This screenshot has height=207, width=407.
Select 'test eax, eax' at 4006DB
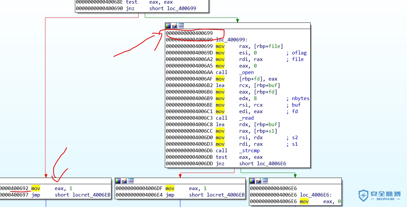(x=214, y=157)
